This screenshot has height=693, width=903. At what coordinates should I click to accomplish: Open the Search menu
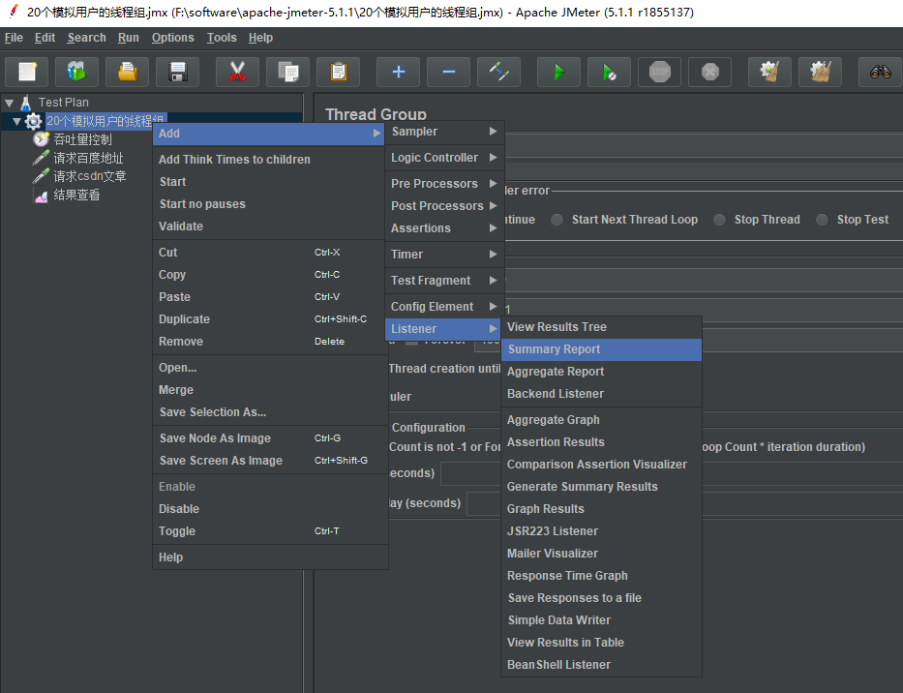tap(86, 38)
